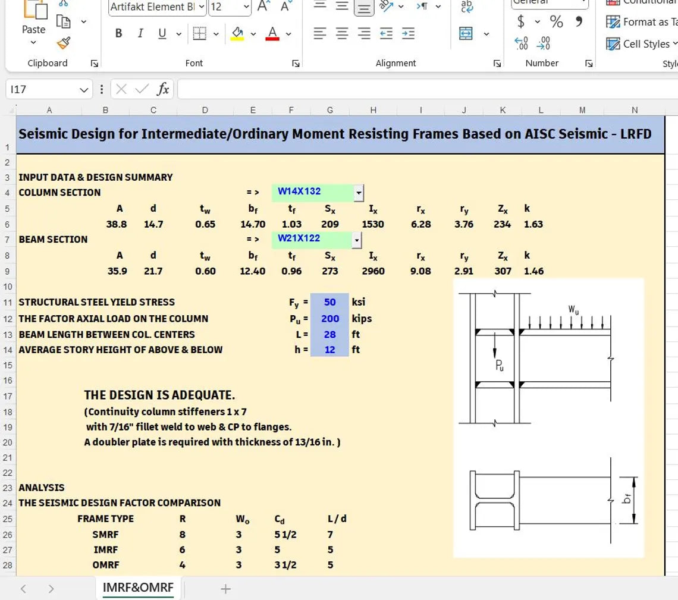Screen dimensions: 678x600
Task: Click Insert Function fx button
Action: 163,89
